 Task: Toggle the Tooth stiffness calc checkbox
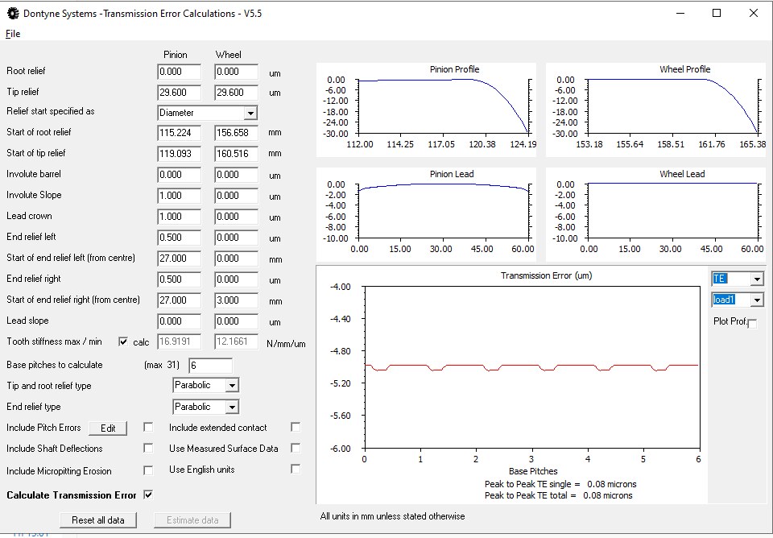click(123, 341)
